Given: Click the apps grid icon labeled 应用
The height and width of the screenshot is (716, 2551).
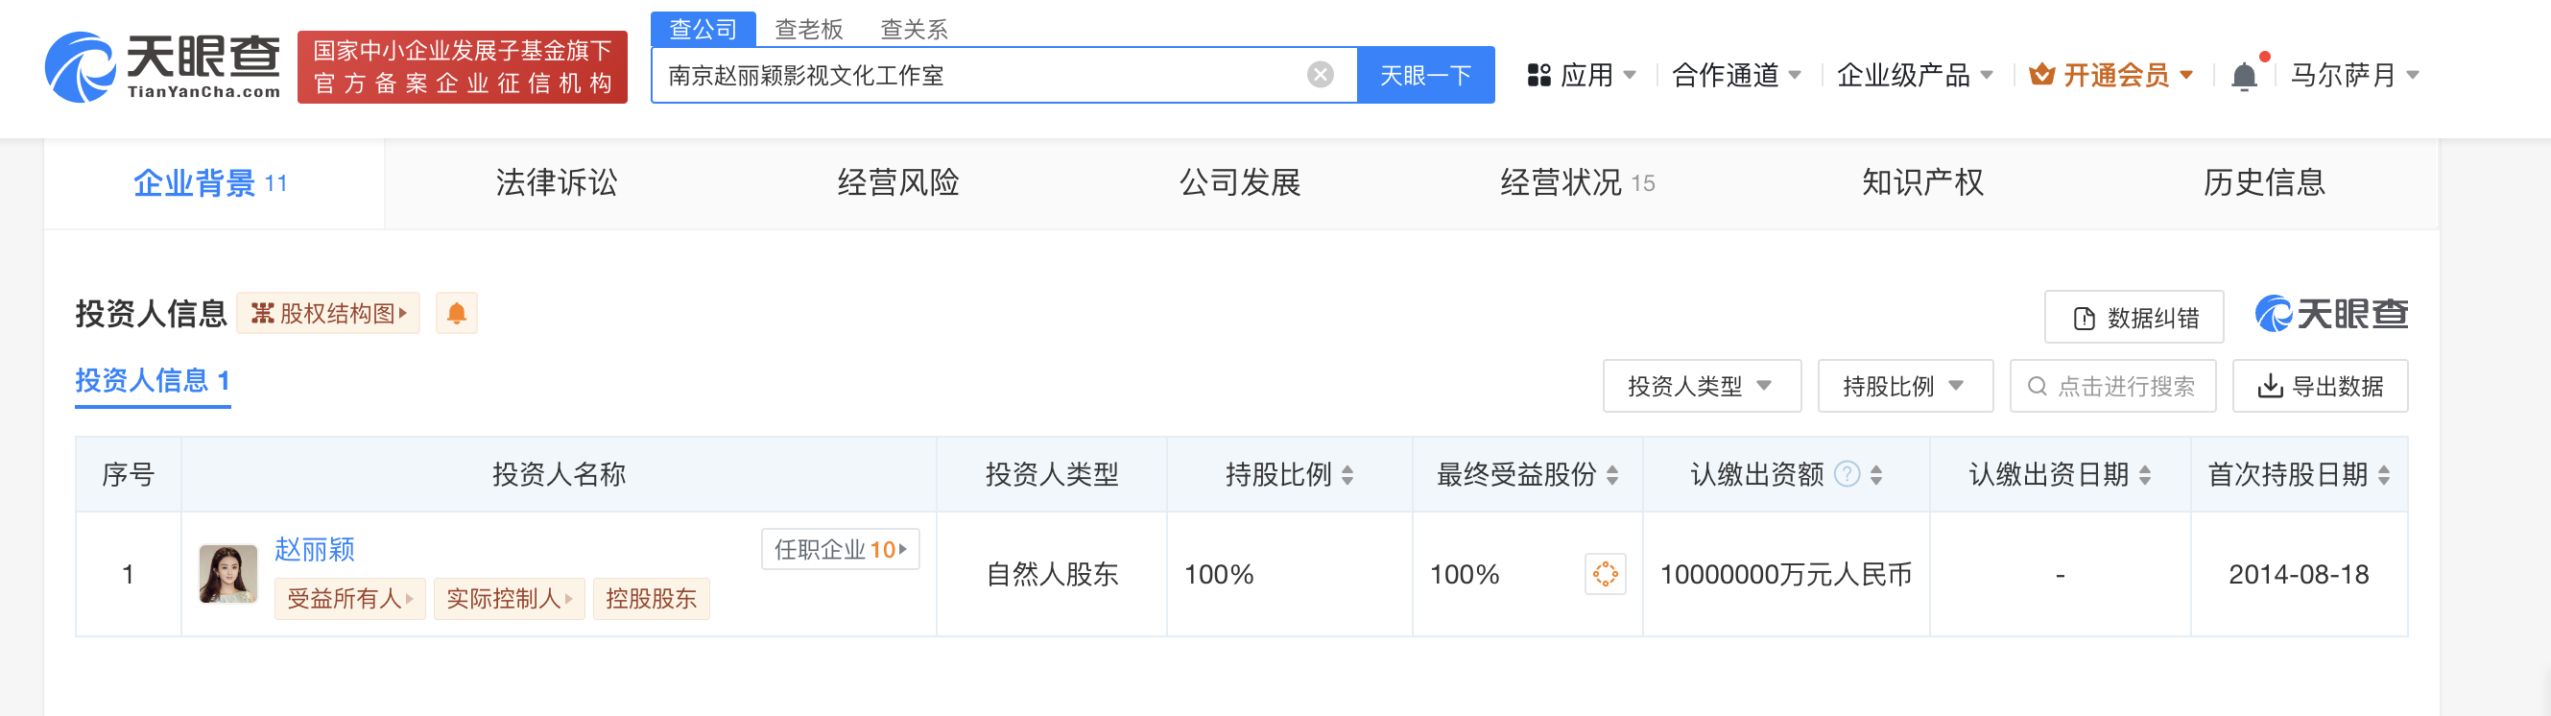Looking at the screenshot, I should [x=1538, y=75].
